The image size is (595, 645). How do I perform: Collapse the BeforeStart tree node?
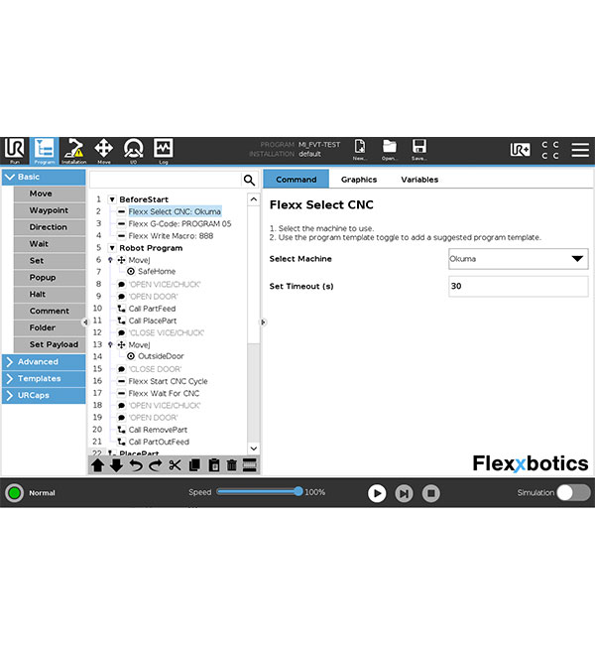pyautogui.click(x=112, y=199)
